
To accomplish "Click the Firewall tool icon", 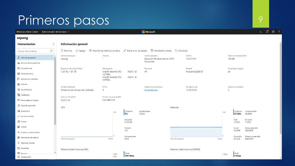I will [18, 127].
